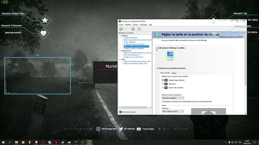Click the Recent Follower heart icon
259x145 pixels.
coord(43,33)
